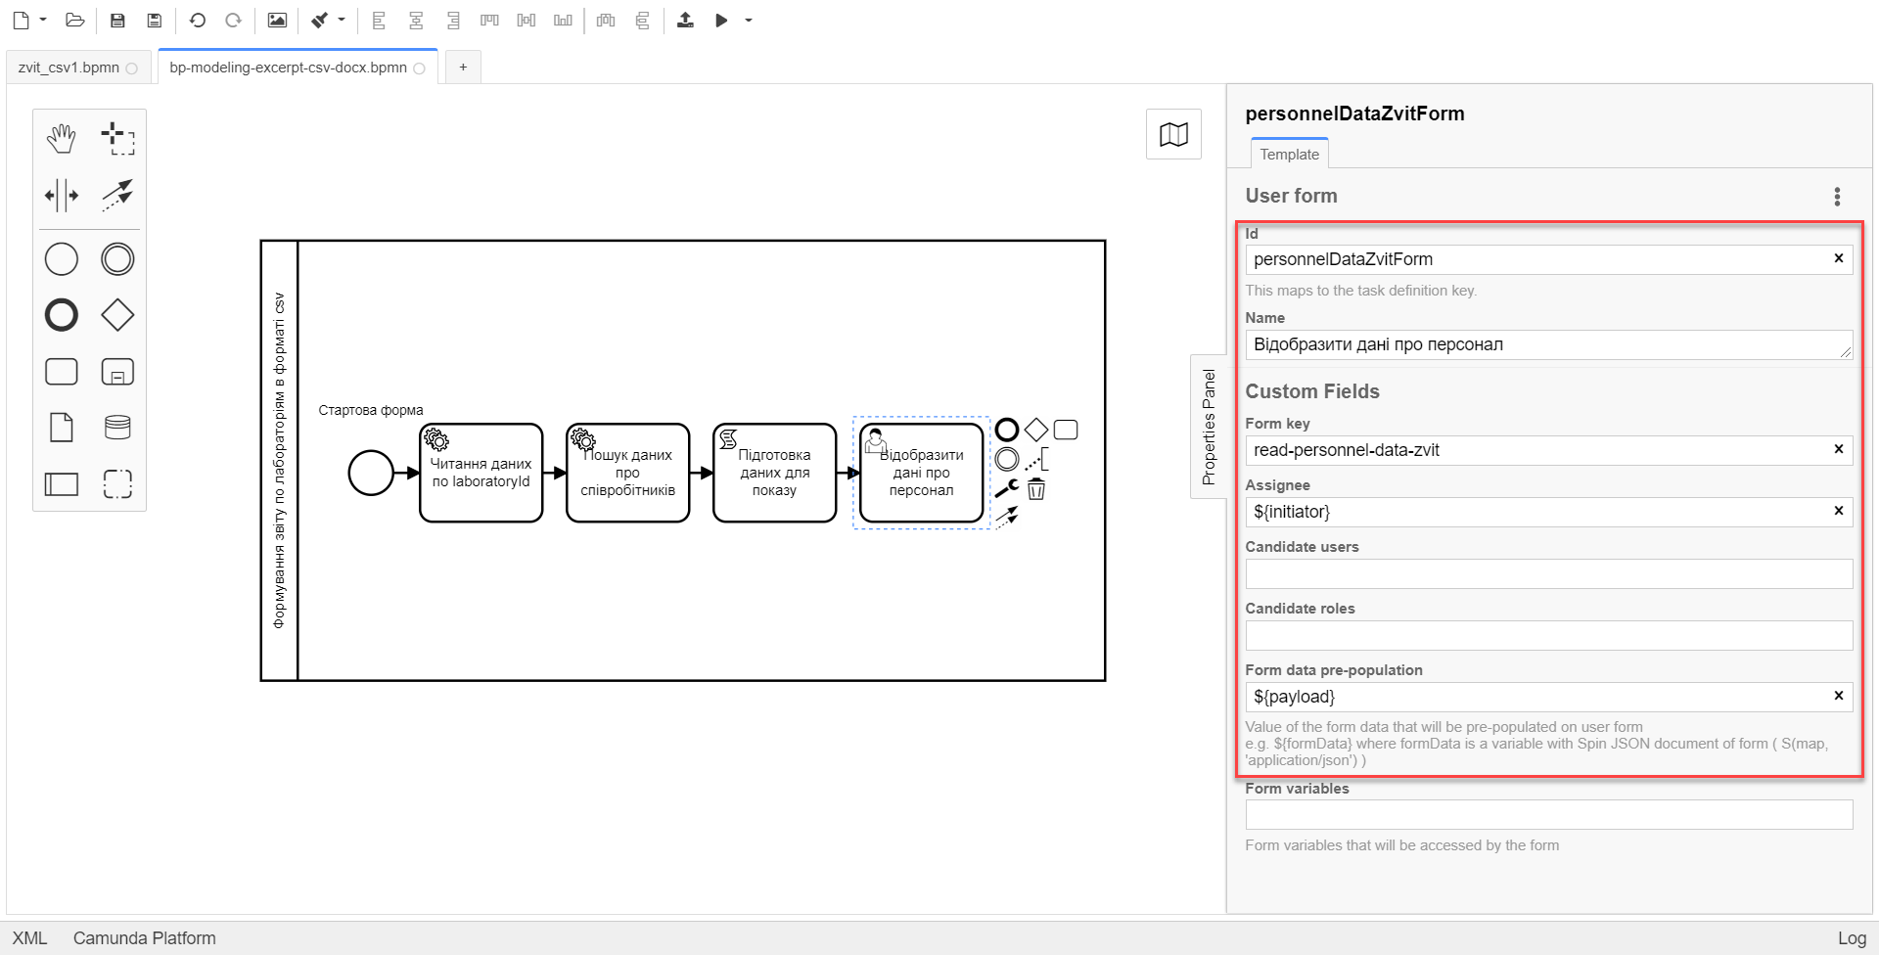Viewport: 1879px width, 955px height.
Task: Append gateway from the context pad
Action: pyautogui.click(x=1036, y=430)
